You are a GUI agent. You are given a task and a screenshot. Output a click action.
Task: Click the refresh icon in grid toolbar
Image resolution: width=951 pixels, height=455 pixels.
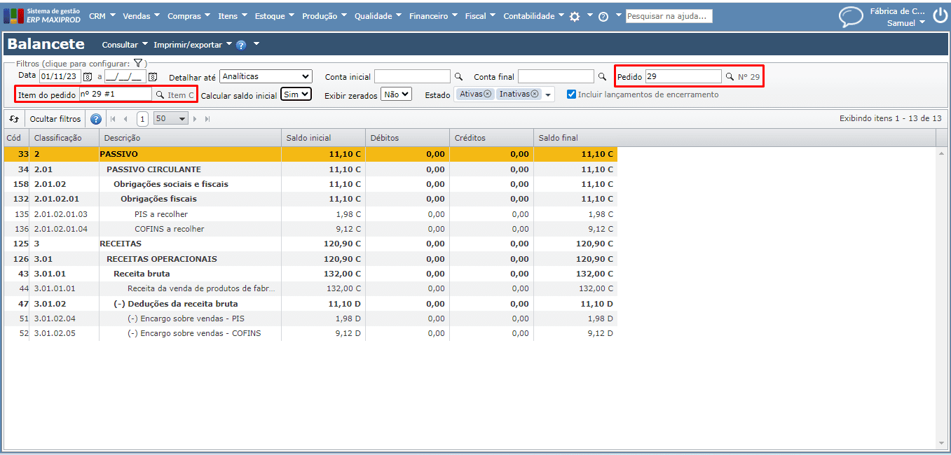click(x=14, y=119)
